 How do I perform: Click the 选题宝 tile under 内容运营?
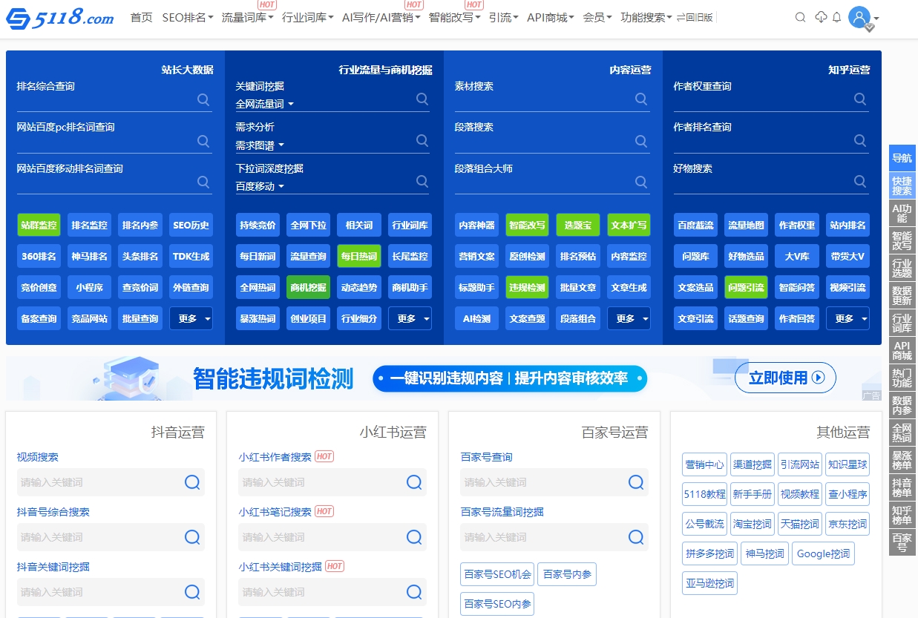578,225
